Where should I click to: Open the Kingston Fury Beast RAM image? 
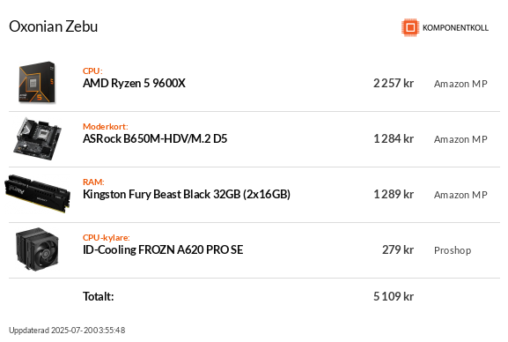38,193
